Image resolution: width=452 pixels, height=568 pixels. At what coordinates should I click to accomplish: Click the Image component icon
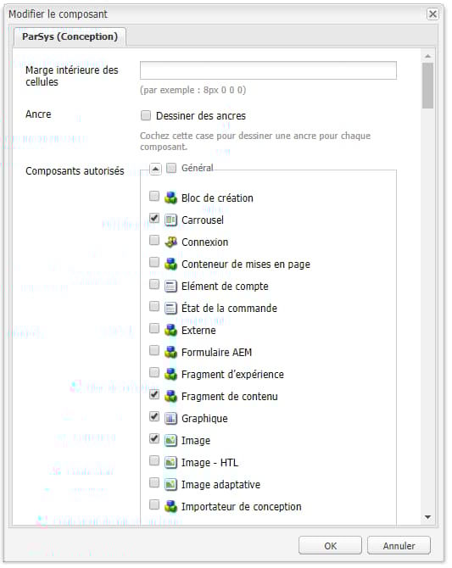(170, 441)
